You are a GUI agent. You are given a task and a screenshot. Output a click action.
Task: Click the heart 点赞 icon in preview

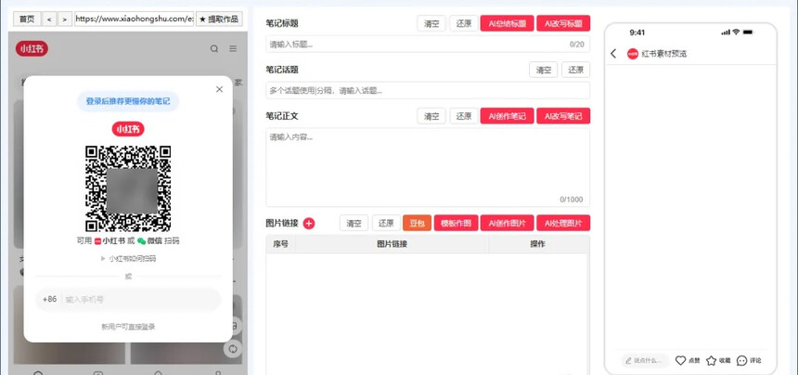tap(680, 360)
